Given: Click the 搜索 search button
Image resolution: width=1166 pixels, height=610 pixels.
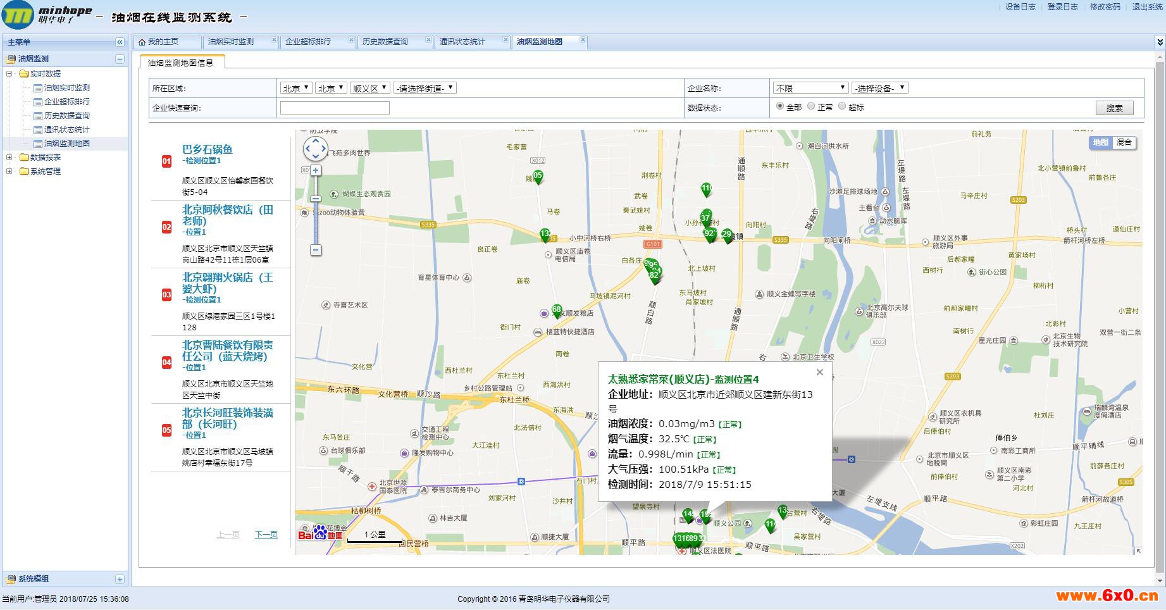Looking at the screenshot, I should click(x=1115, y=108).
